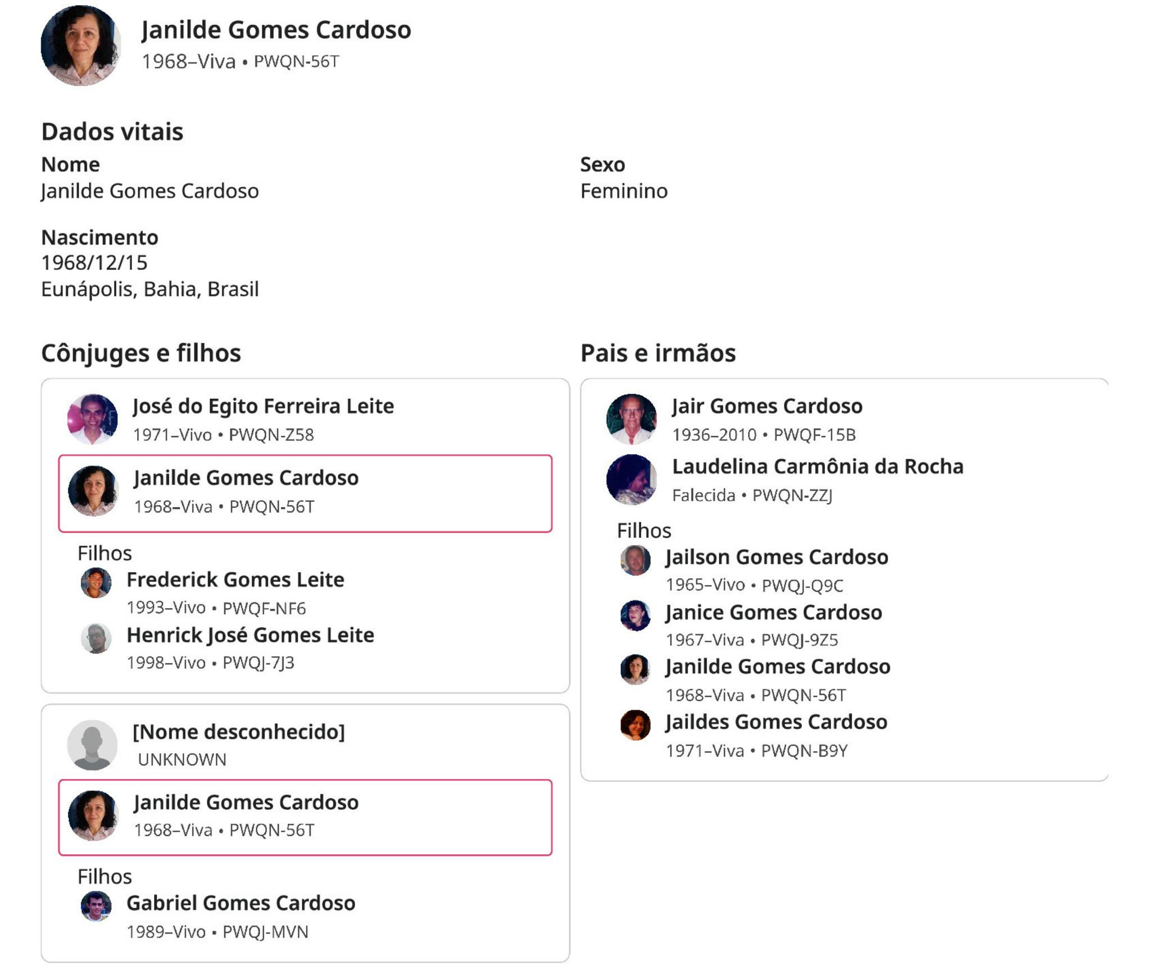Open the Jaildes Gomes Cardoso name link
Image resolution: width=1151 pixels, height=965 pixels.
tap(776, 722)
